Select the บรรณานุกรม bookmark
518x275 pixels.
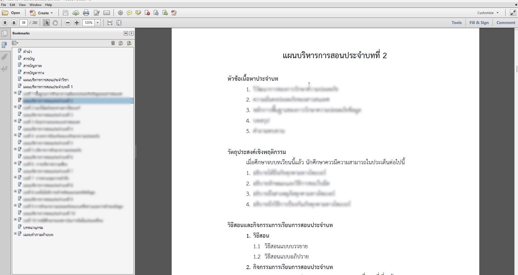(33, 227)
